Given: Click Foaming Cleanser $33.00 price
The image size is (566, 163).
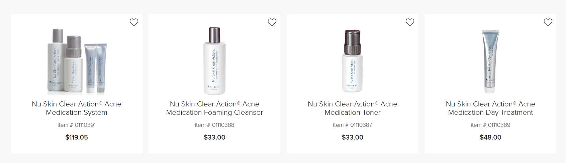Looking at the screenshot, I should [214, 137].
